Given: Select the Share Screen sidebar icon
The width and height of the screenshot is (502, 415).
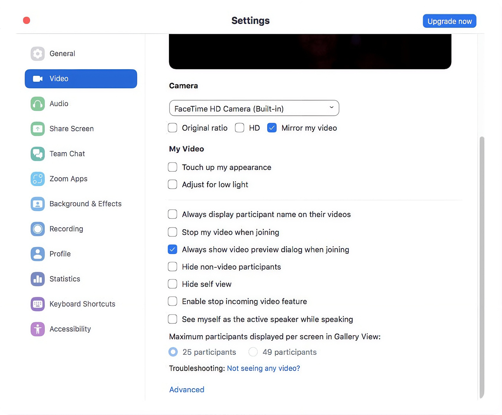Looking at the screenshot, I should (37, 129).
